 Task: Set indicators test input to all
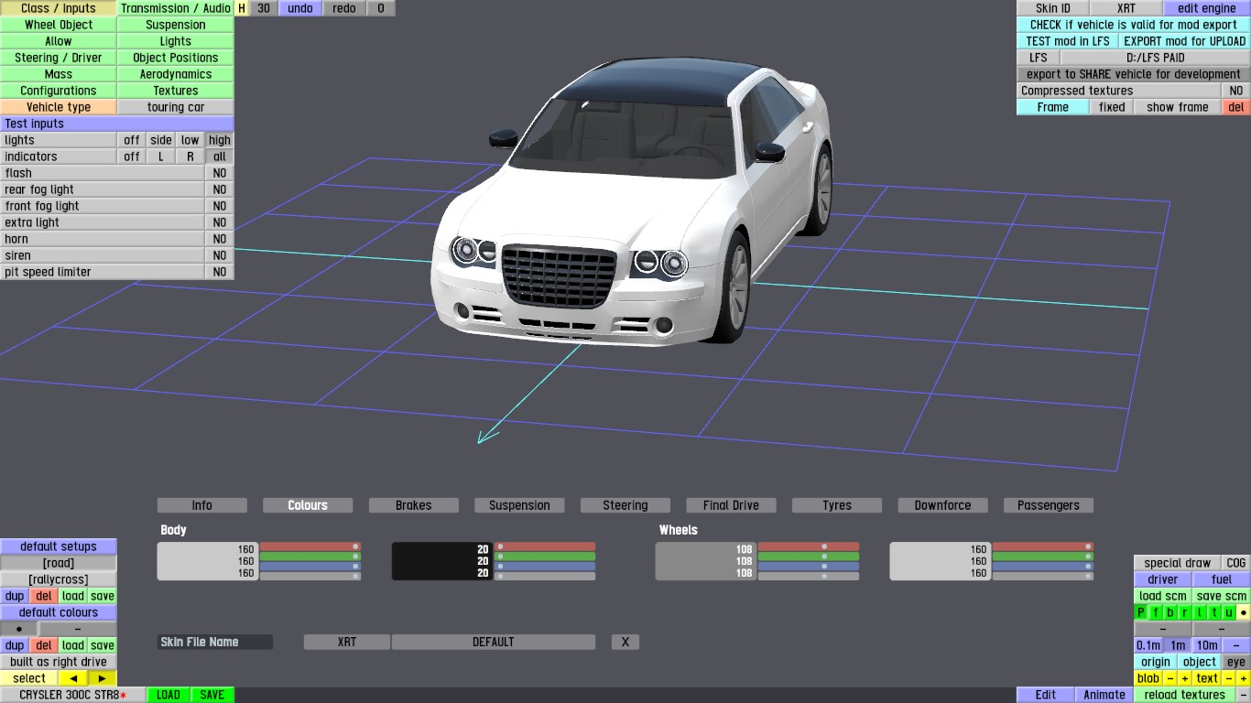220,157
